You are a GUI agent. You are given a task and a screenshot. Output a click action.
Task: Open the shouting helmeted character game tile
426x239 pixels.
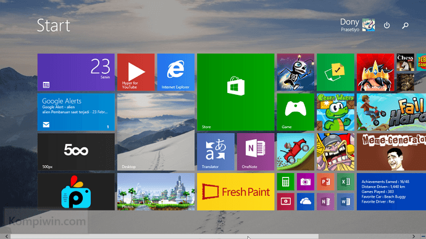(x=335, y=152)
